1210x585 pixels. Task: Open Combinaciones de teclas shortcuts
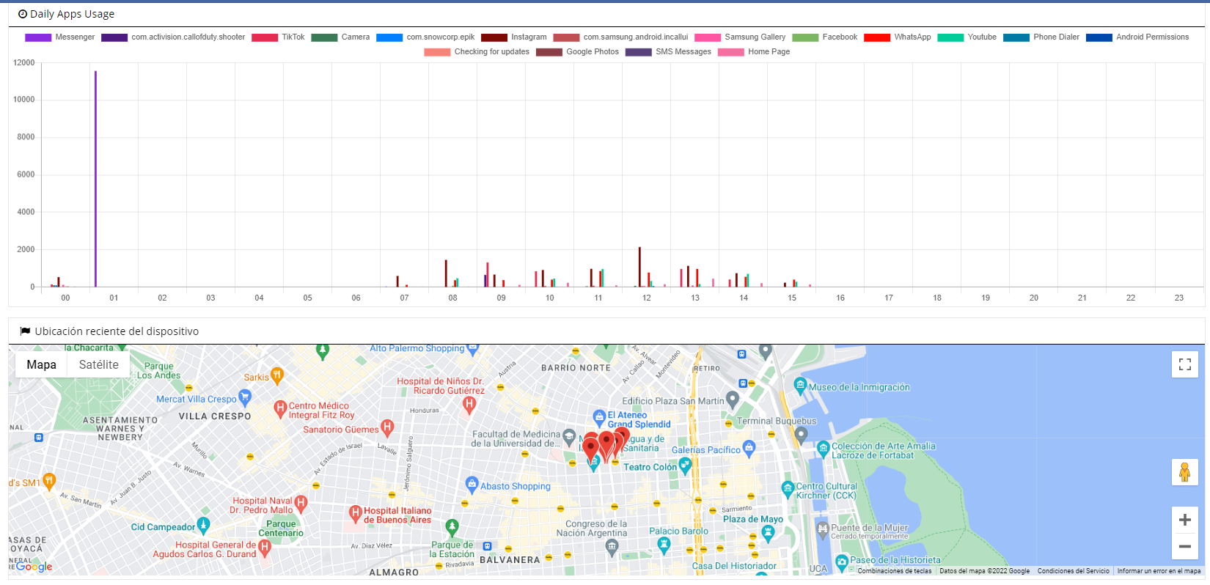click(x=894, y=571)
